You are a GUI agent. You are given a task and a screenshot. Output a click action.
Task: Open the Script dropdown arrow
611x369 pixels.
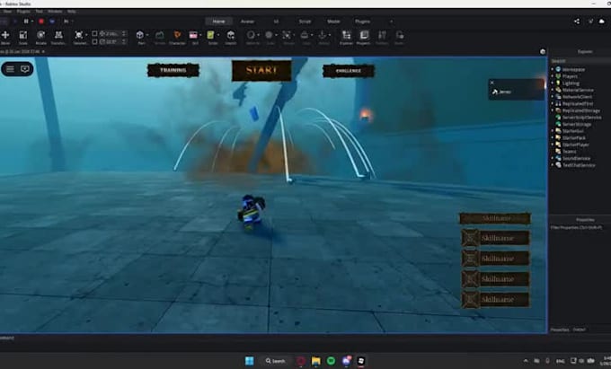(x=217, y=35)
